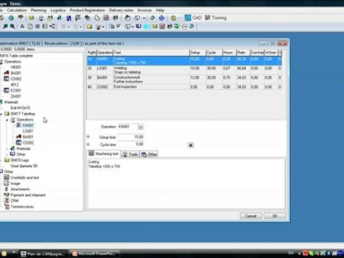Screen dimensions: 344x258
Task: Click the 00418 Legs folder icon
Action: [7, 160]
